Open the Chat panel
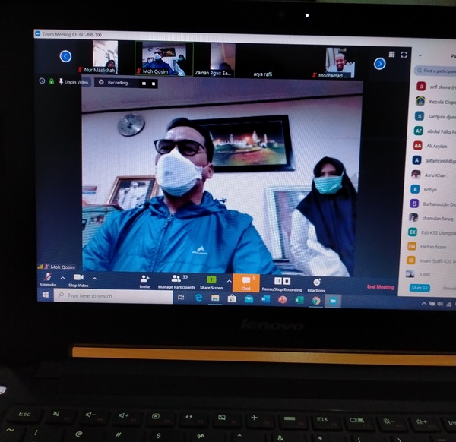456x442 pixels. (245, 281)
